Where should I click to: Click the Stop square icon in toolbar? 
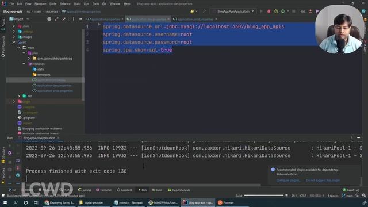click(x=294, y=11)
